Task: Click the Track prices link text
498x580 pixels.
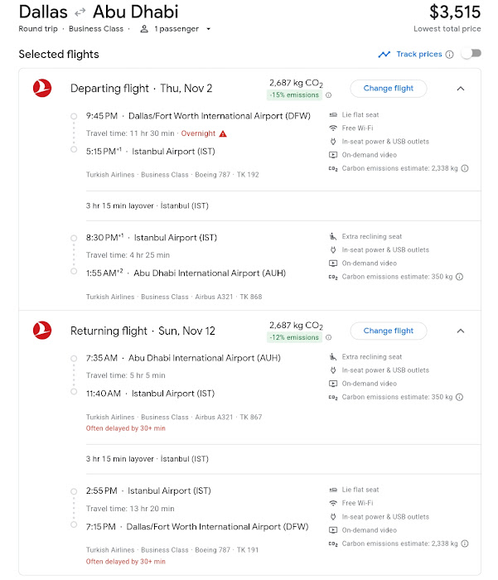Action: (x=418, y=54)
